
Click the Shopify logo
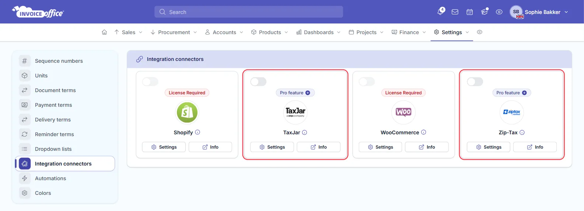pyautogui.click(x=187, y=112)
